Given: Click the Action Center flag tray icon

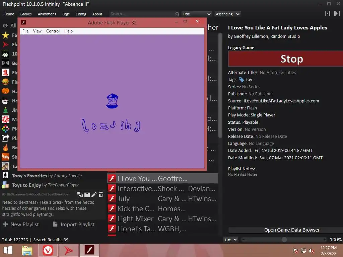Looking at the screenshot, I should [x=295, y=250].
